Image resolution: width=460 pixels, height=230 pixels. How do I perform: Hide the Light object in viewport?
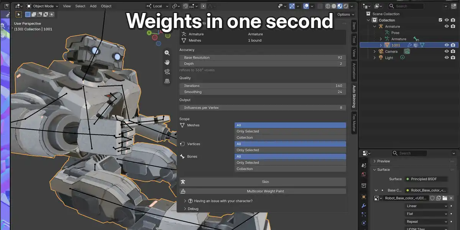click(x=447, y=58)
